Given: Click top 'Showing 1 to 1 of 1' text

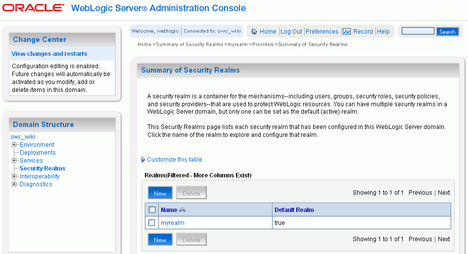Looking at the screenshot, I should point(378,193).
